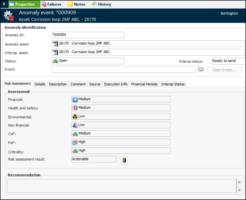Click the radiation icon in Environmental field

(x=75, y=116)
